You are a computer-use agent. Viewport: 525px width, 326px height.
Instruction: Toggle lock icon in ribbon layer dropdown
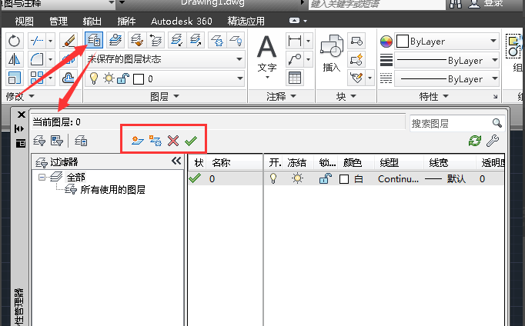point(123,78)
